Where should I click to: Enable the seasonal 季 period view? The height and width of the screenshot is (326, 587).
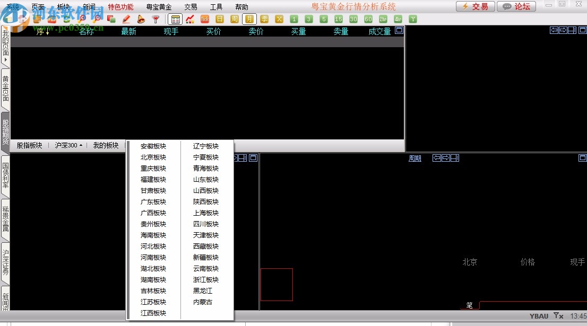pos(263,19)
